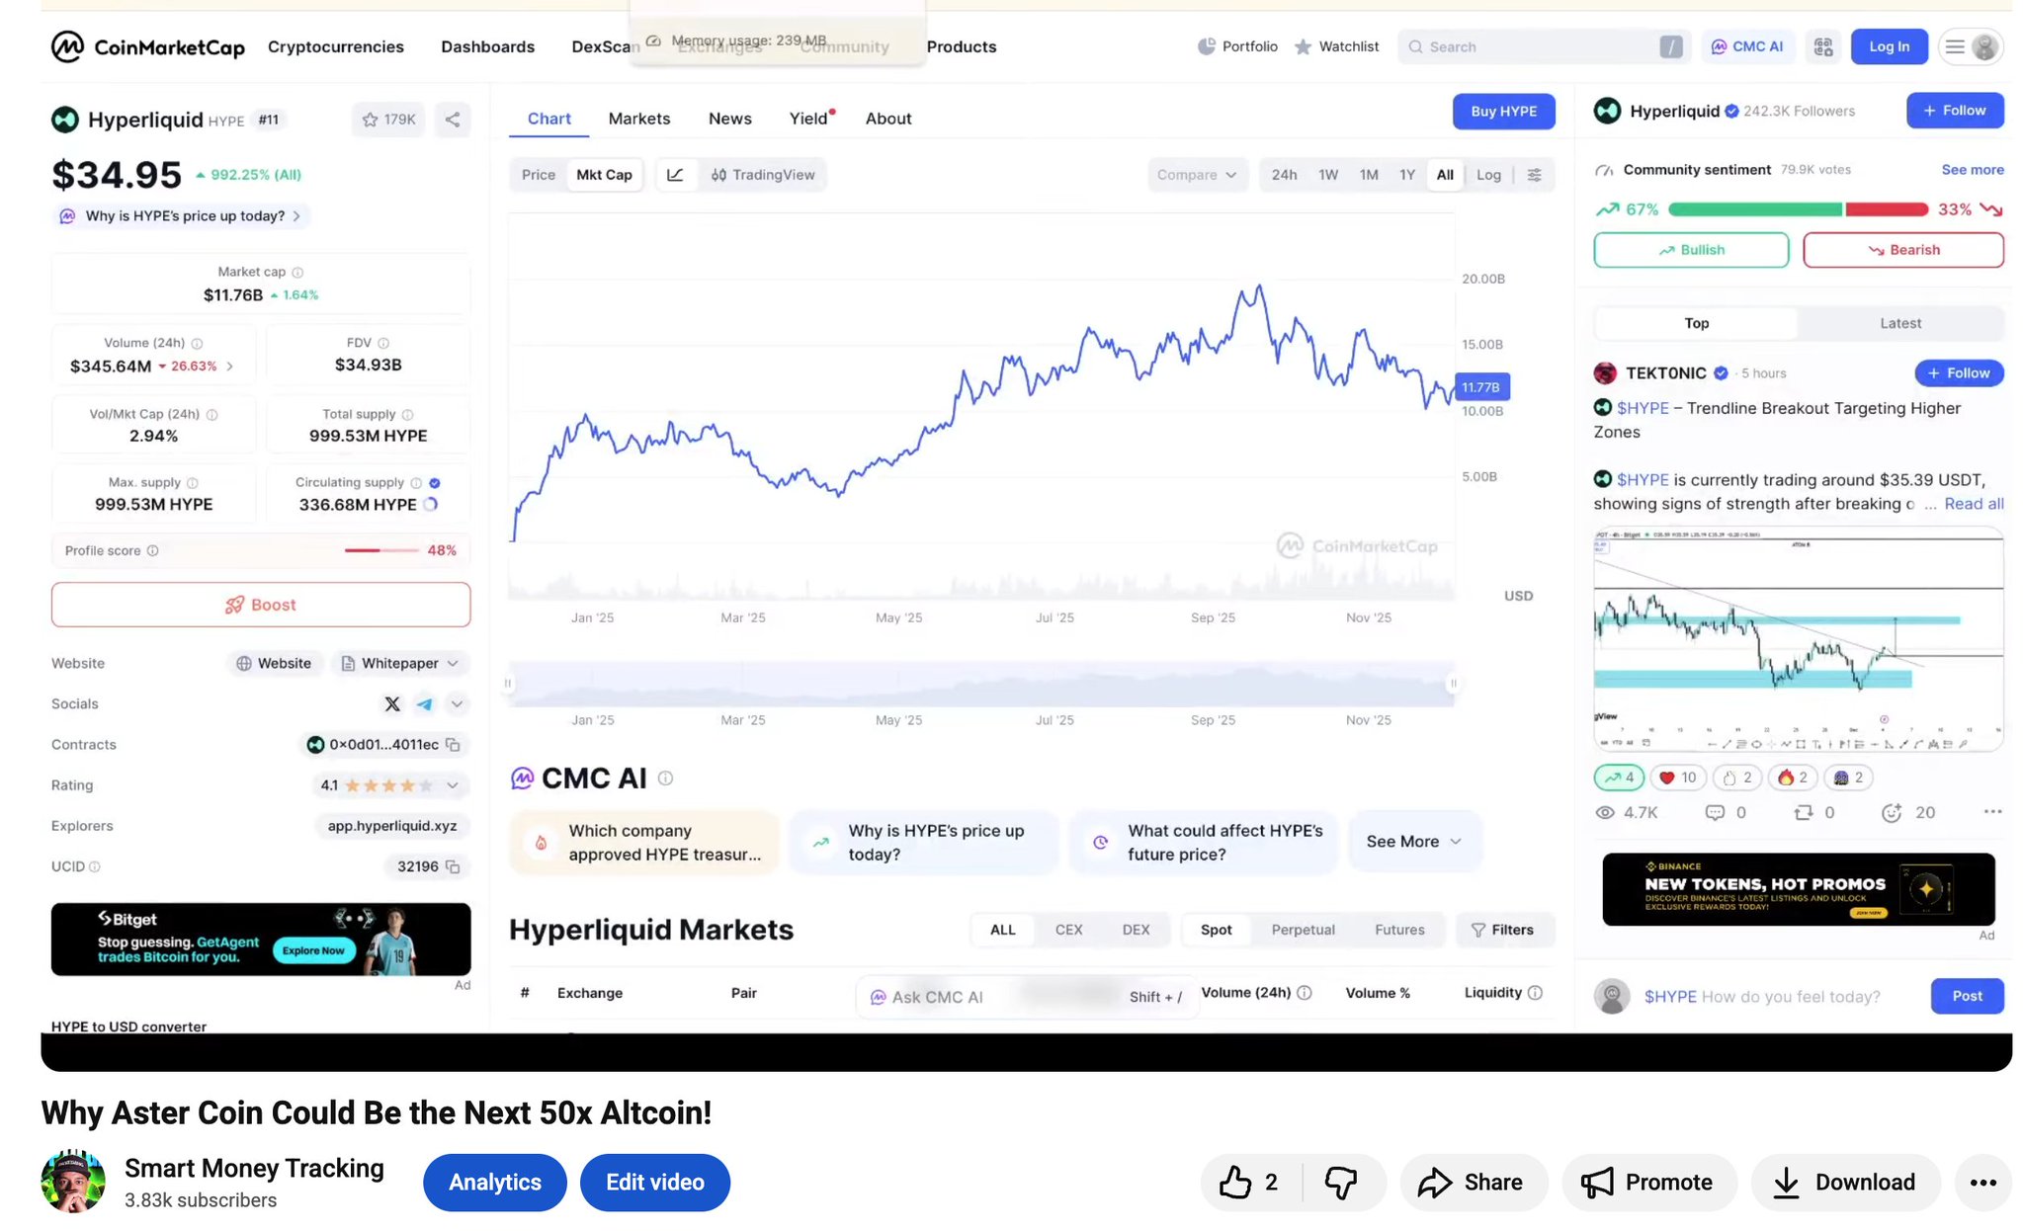The height and width of the screenshot is (1231, 2023).
Task: Click the share icon beside Hyperliquid title
Action: [x=452, y=120]
